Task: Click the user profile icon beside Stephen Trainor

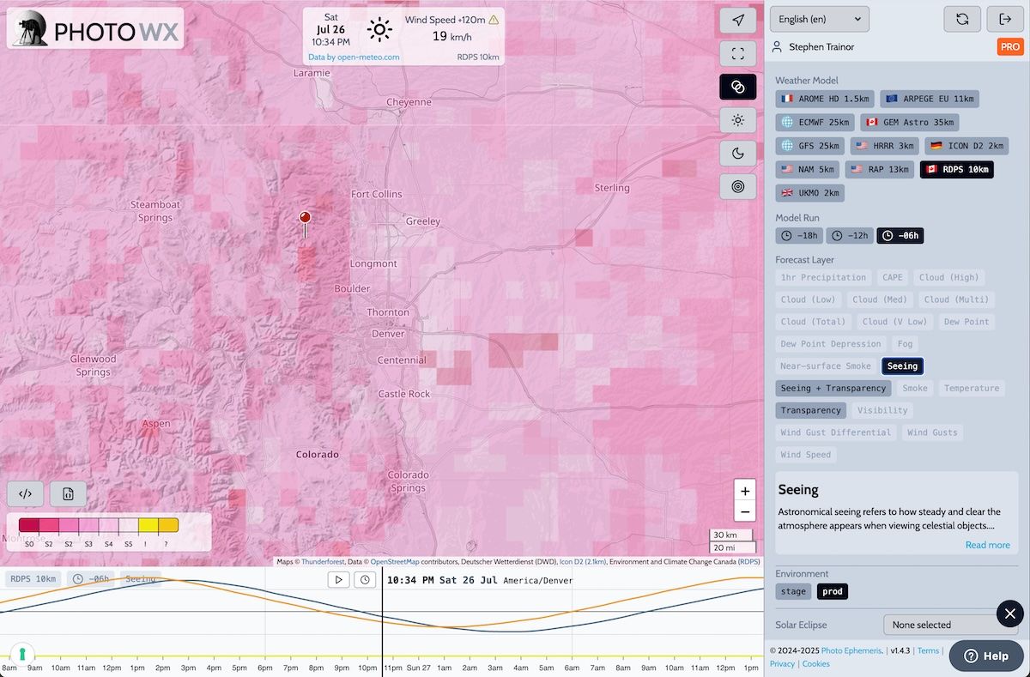Action: (777, 47)
